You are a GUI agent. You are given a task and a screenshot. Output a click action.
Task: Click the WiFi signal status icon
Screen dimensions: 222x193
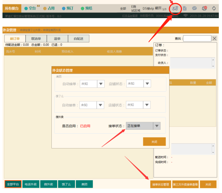[185, 16]
